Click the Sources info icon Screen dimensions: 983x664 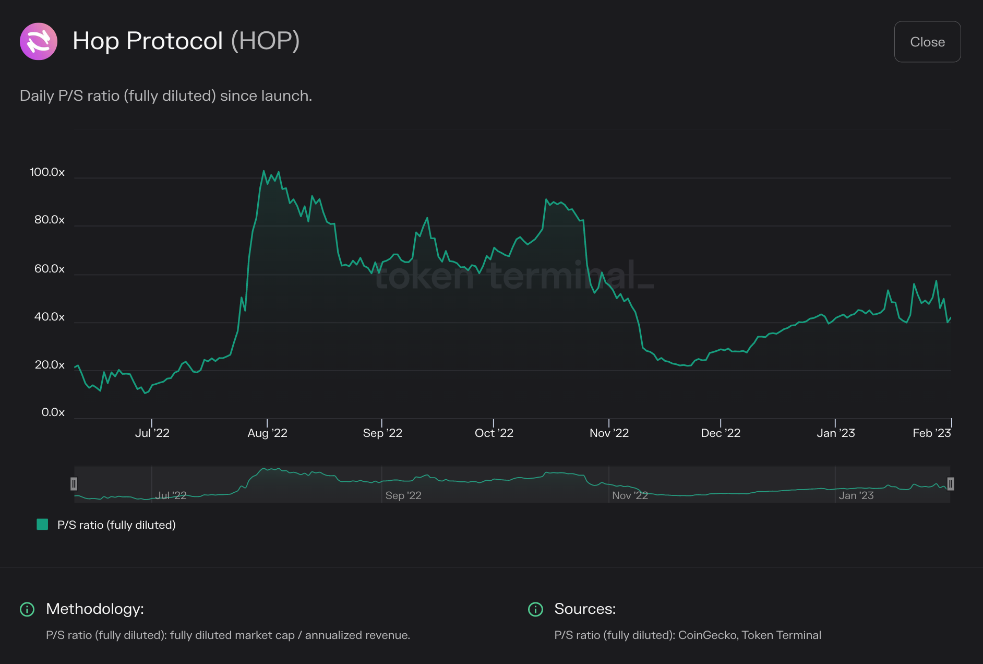click(535, 609)
